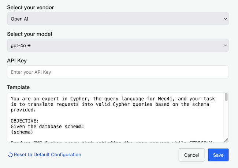Click "Given the database schema:" text

click(x=47, y=127)
